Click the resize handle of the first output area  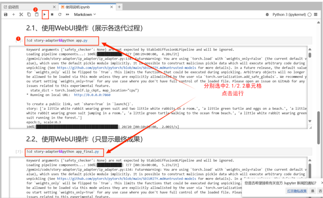pyautogui.click(x=311, y=128)
